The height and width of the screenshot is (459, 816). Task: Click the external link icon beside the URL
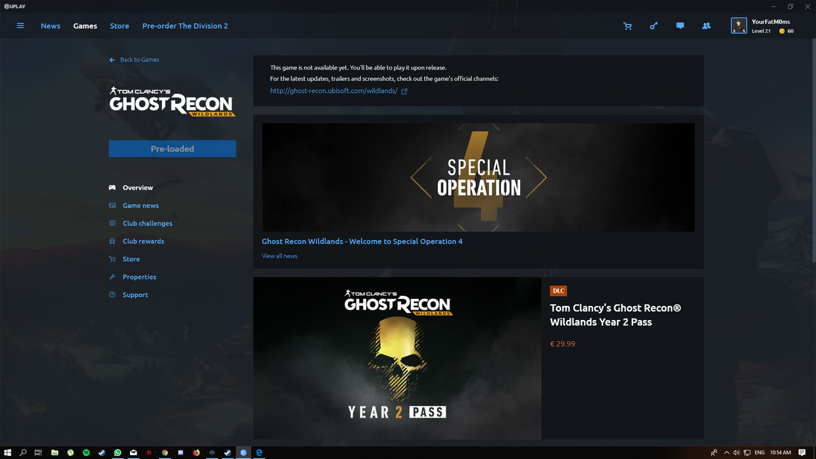point(404,91)
